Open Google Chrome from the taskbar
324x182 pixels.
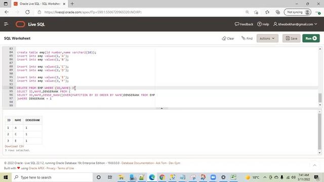pos(162,177)
